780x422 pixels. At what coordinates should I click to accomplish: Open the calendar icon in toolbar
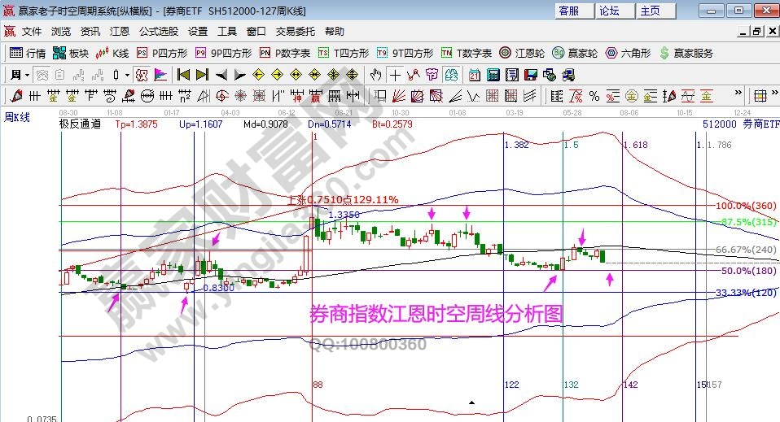(474, 75)
